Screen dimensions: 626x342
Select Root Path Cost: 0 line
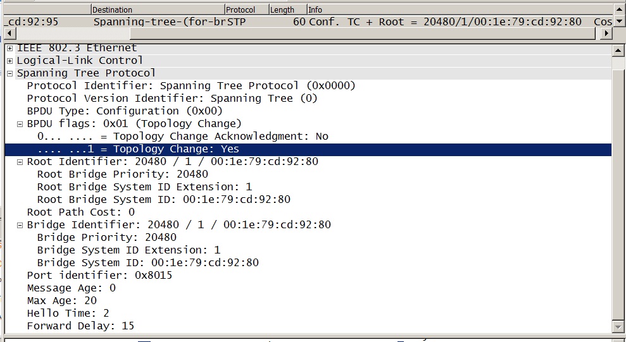point(80,212)
